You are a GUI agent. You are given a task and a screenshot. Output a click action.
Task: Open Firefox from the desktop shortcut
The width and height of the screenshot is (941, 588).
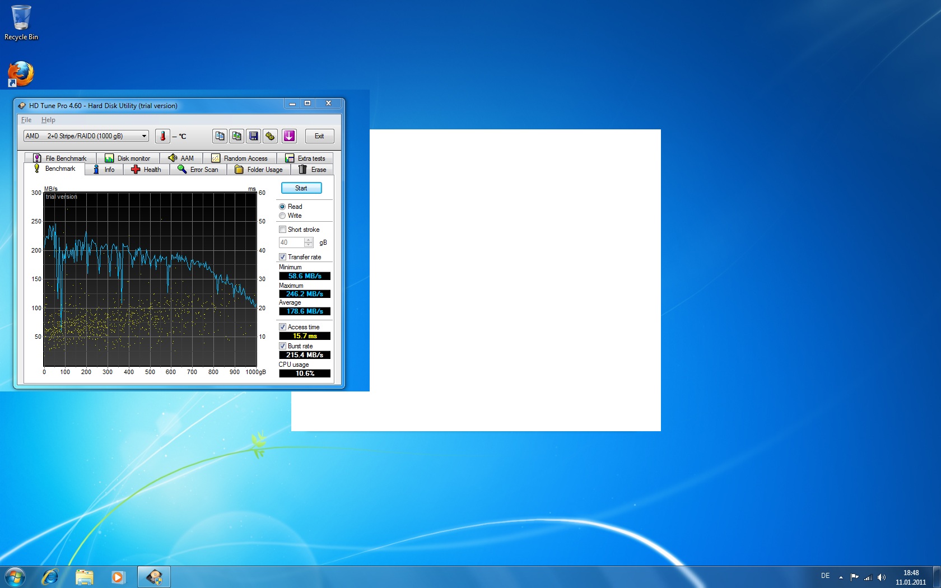click(21, 74)
